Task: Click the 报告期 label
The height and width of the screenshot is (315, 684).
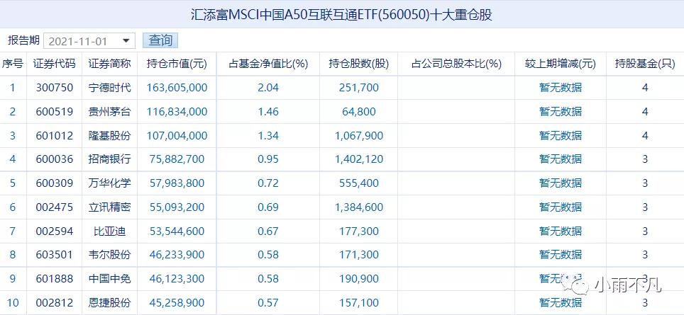Action: click(23, 40)
